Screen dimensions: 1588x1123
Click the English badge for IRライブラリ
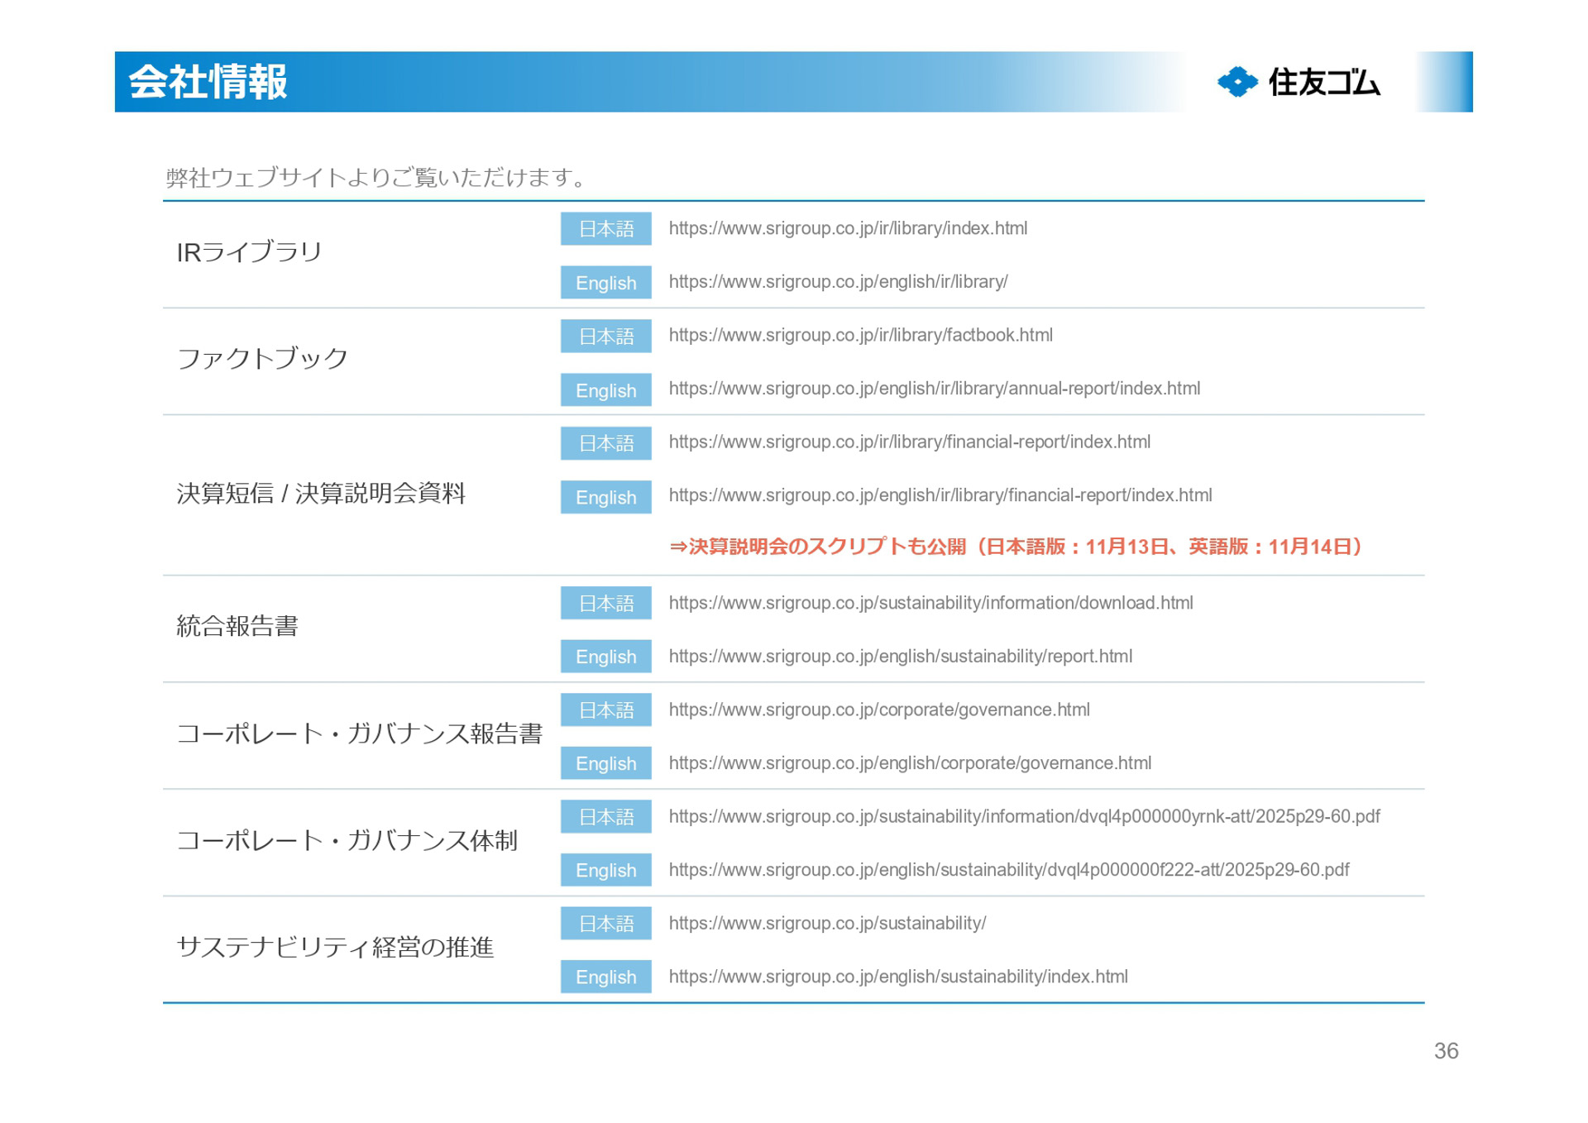coord(605,283)
